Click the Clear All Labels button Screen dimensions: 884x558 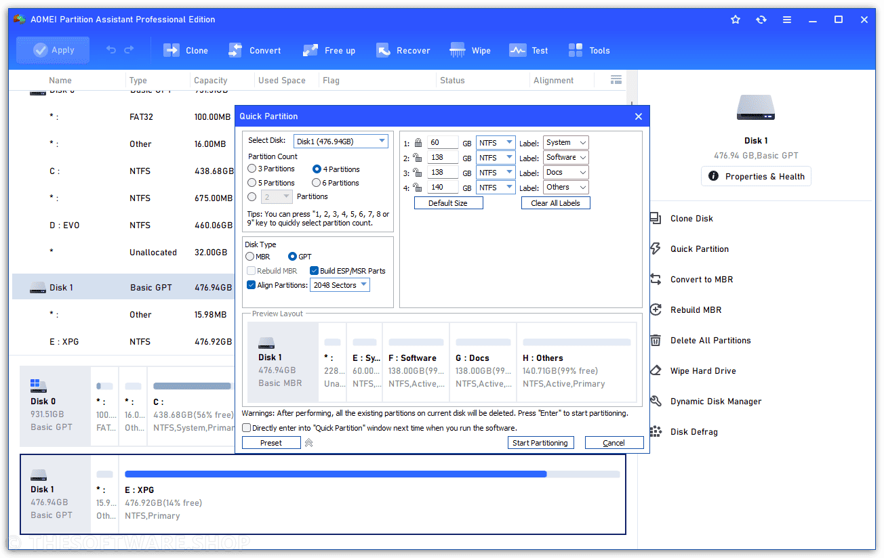coord(555,203)
